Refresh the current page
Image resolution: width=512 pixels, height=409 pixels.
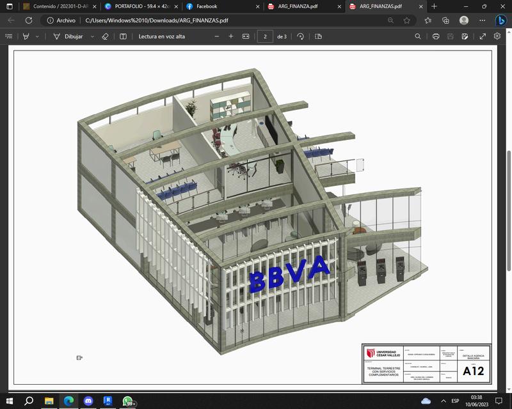29,20
